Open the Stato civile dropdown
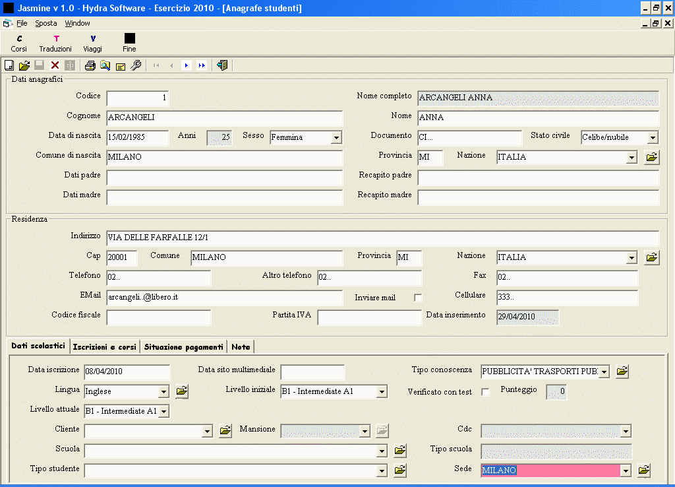 [653, 137]
